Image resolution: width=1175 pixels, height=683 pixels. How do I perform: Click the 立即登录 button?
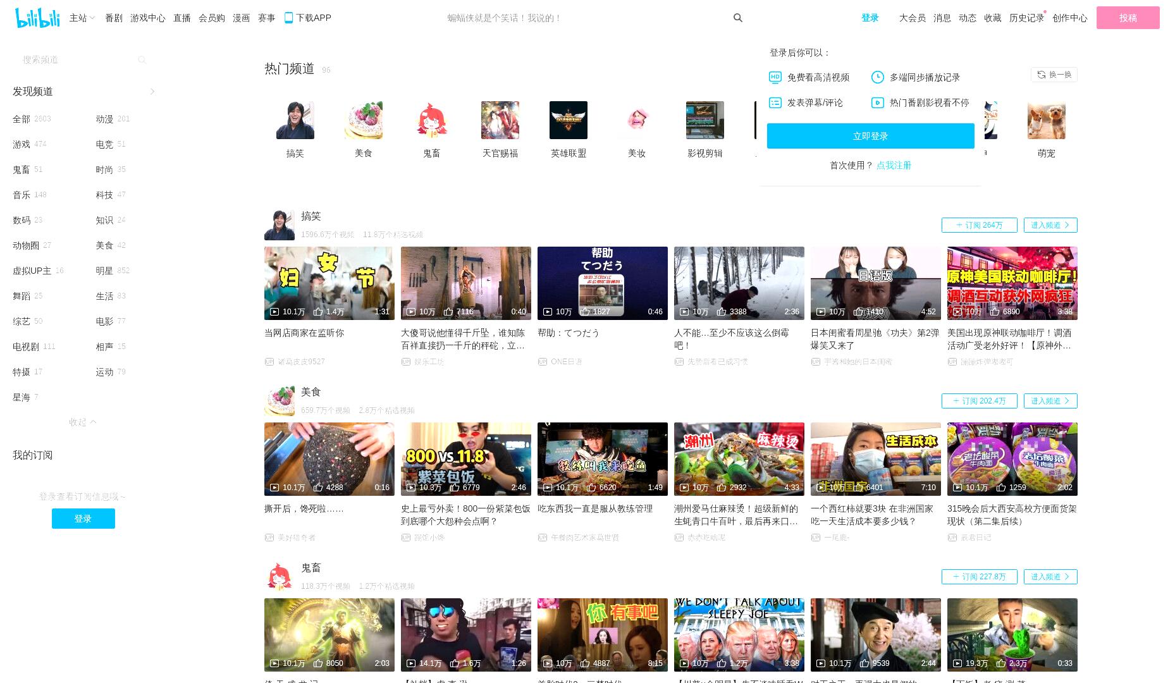[x=871, y=136]
